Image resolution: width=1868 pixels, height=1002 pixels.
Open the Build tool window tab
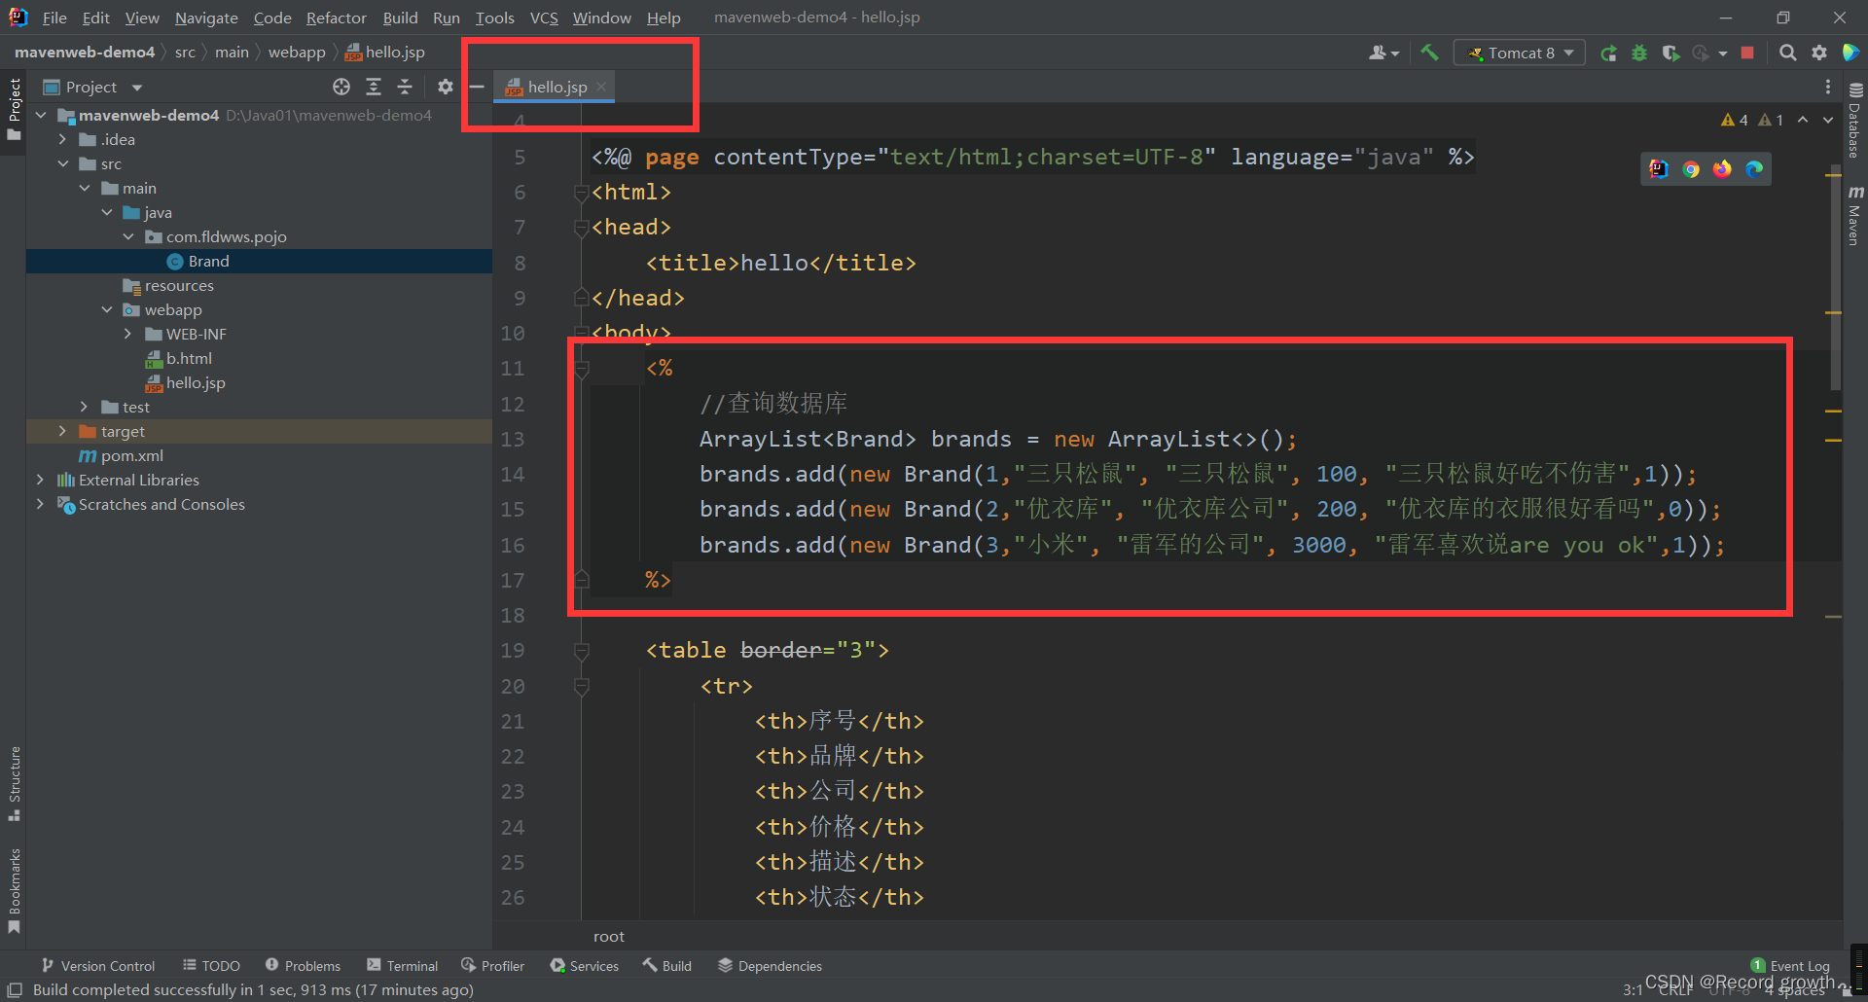point(666,965)
